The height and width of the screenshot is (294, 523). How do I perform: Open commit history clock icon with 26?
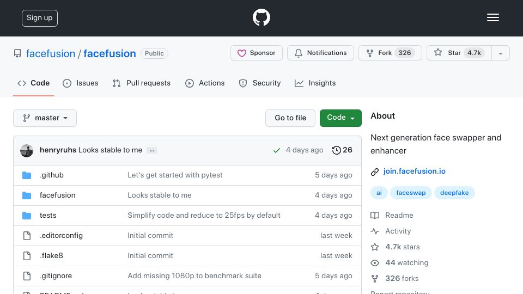coord(342,150)
